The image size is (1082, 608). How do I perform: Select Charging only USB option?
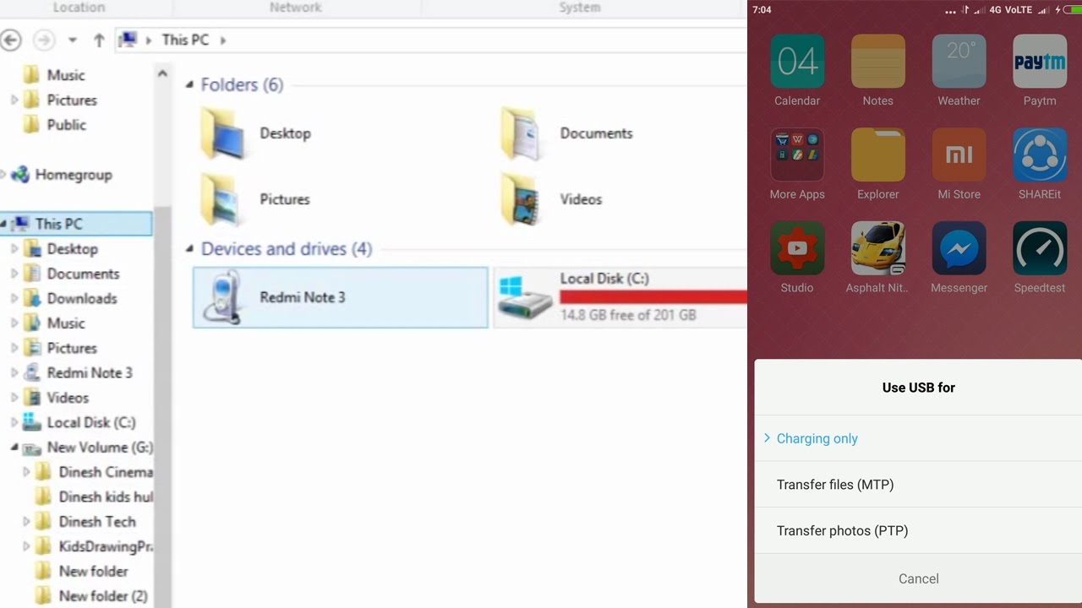pyautogui.click(x=918, y=438)
